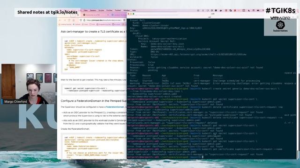The image size is (300, 168).
Task: Open the Profiles menu
Action: (109, 10)
